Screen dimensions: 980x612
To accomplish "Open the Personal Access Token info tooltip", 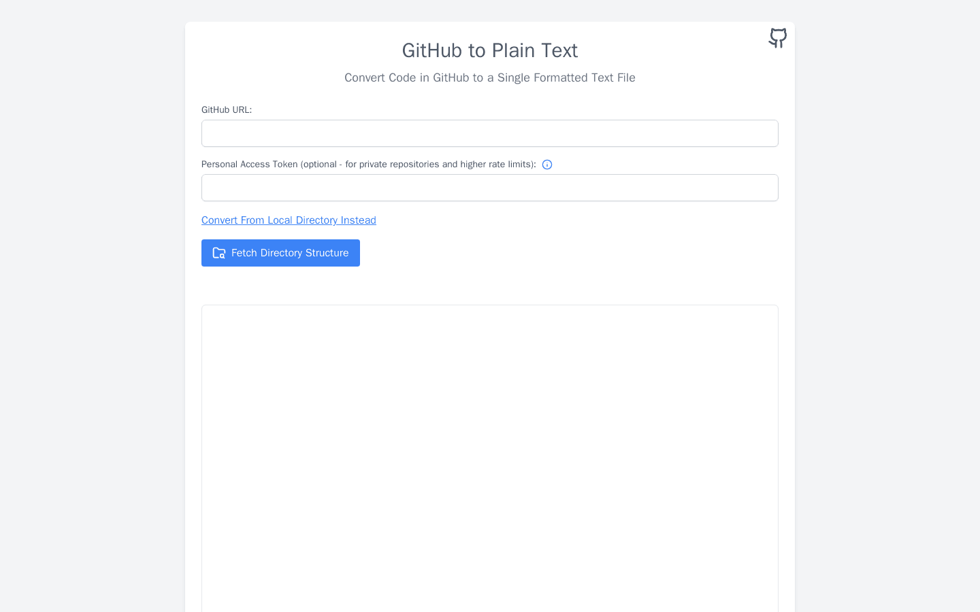I will pos(547,164).
